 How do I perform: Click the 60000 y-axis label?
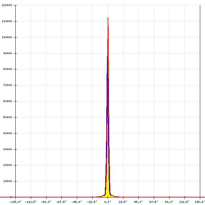8,101
